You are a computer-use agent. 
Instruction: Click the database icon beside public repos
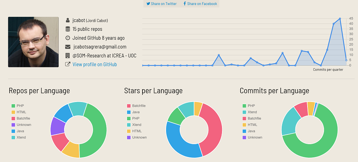tap(68, 29)
